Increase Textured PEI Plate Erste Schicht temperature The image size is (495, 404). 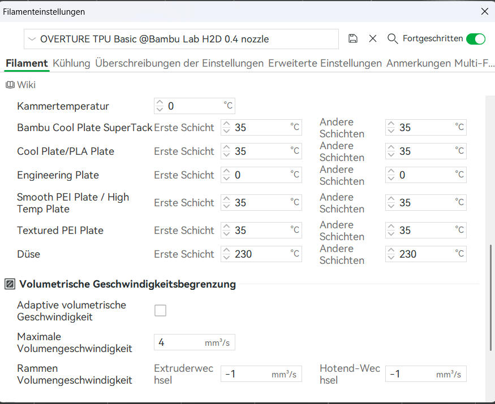point(226,227)
